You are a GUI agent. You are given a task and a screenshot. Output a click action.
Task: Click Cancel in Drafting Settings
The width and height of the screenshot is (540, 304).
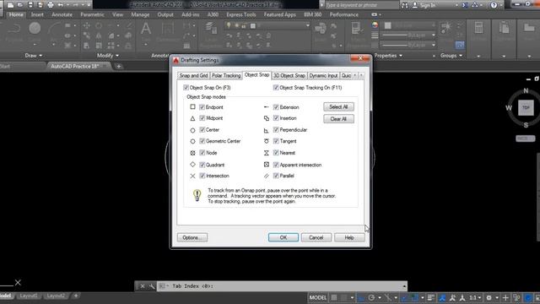click(x=316, y=237)
